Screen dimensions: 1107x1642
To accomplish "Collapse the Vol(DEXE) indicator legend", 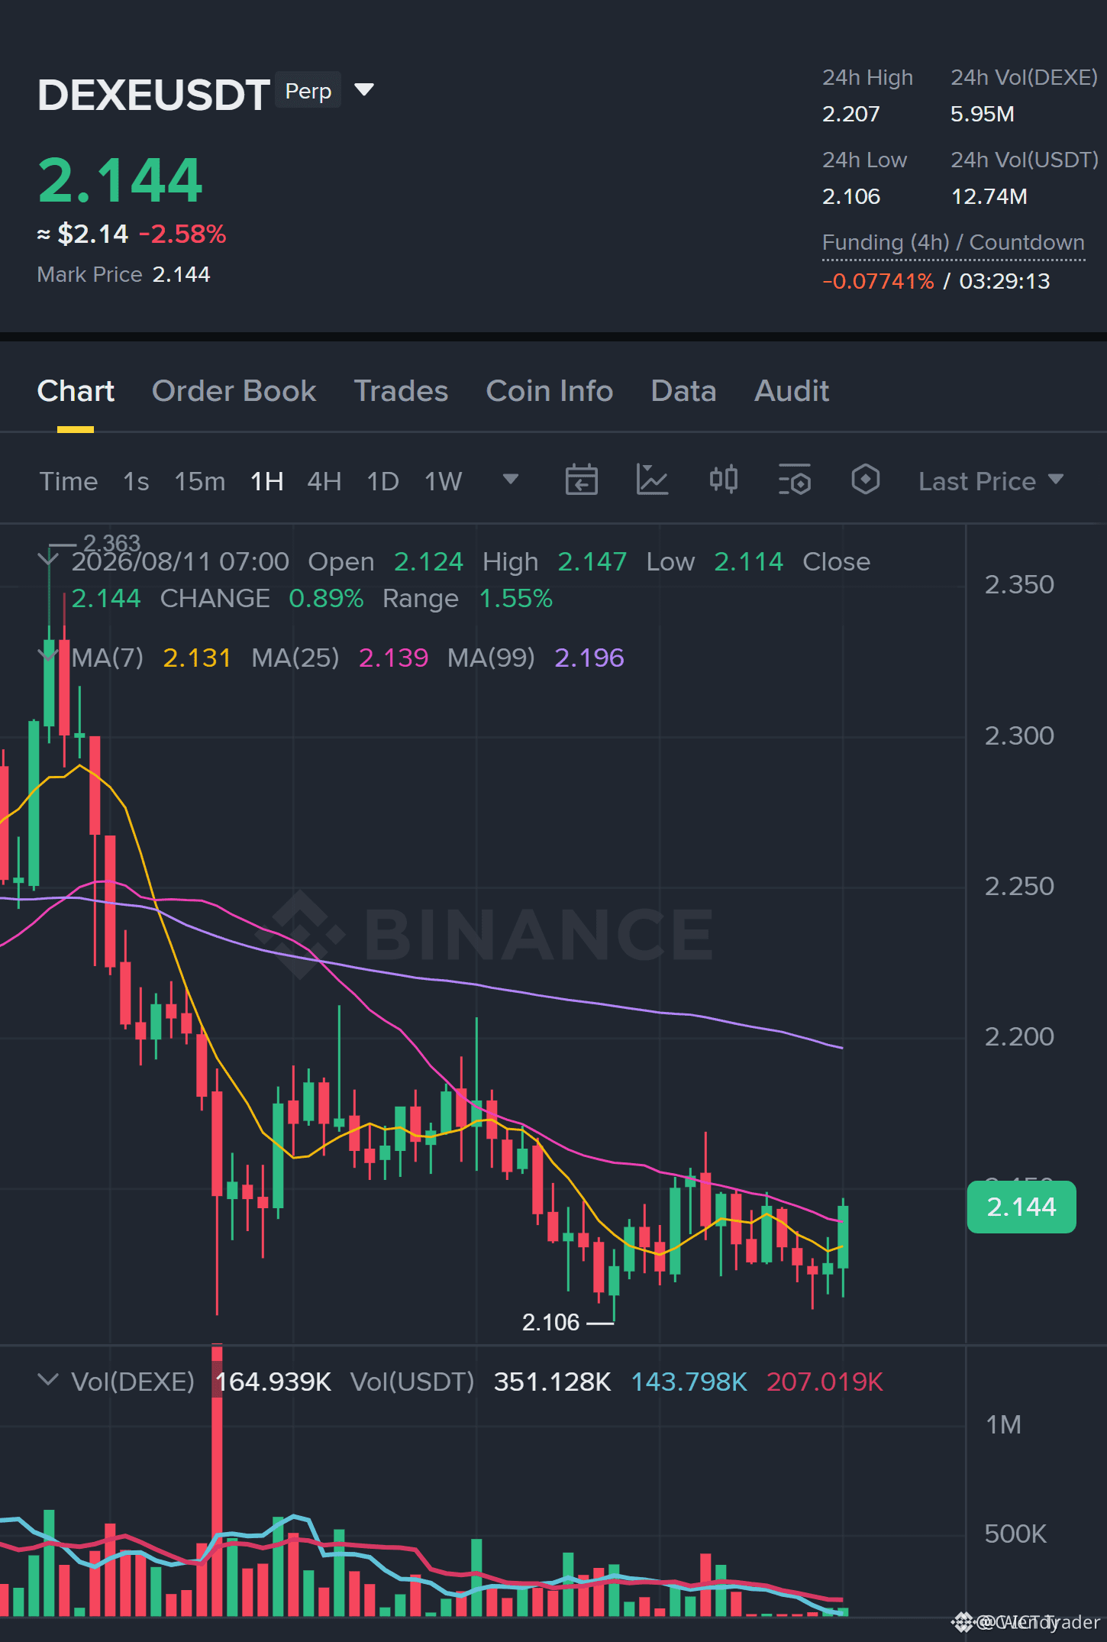I will pos(48,1380).
